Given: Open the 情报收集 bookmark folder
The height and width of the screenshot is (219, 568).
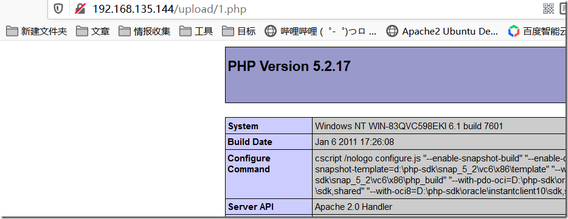Looking at the screenshot, I should click(x=145, y=32).
